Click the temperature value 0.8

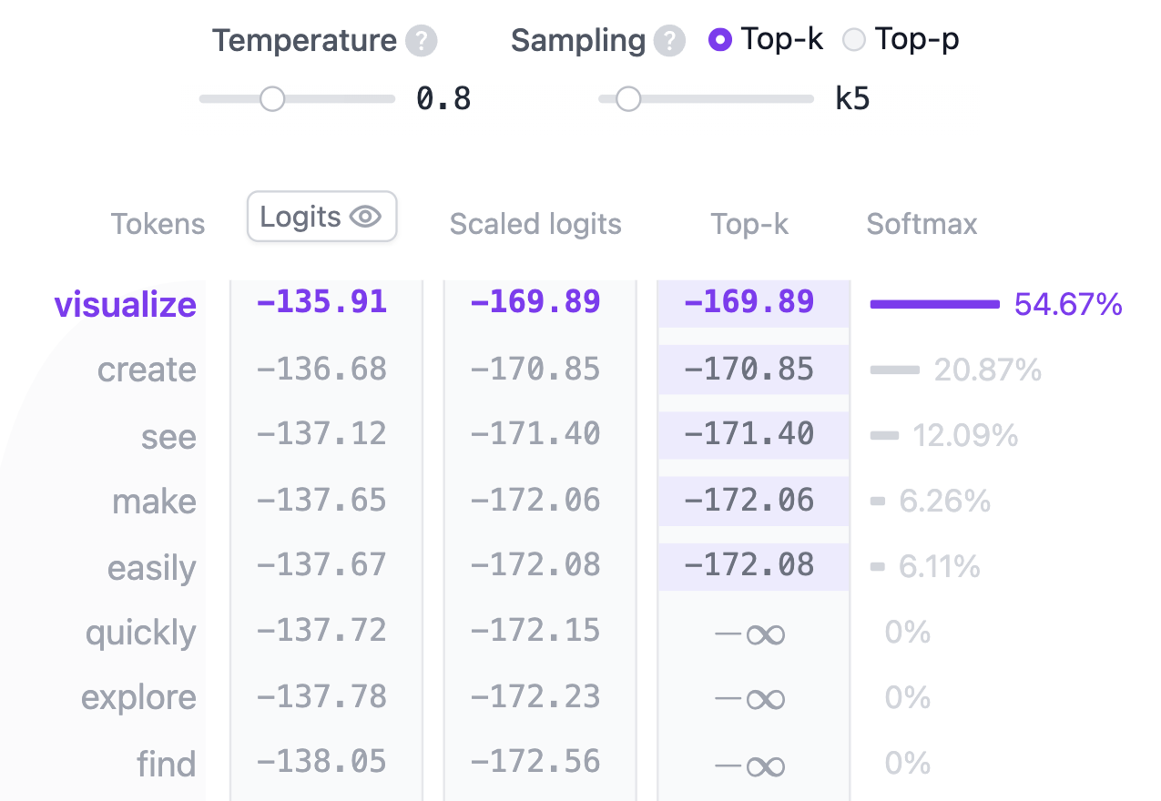tap(443, 99)
